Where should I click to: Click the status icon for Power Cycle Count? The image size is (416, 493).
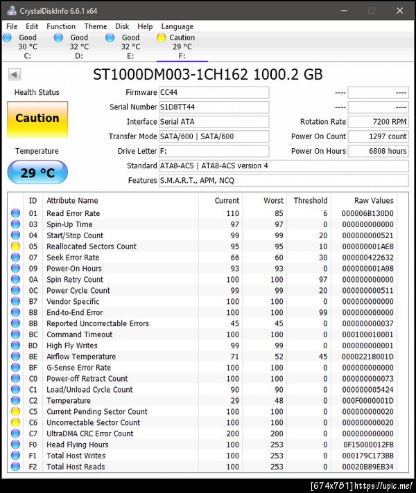[x=15, y=290]
